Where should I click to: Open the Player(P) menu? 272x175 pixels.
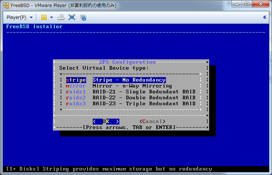coord(16,17)
